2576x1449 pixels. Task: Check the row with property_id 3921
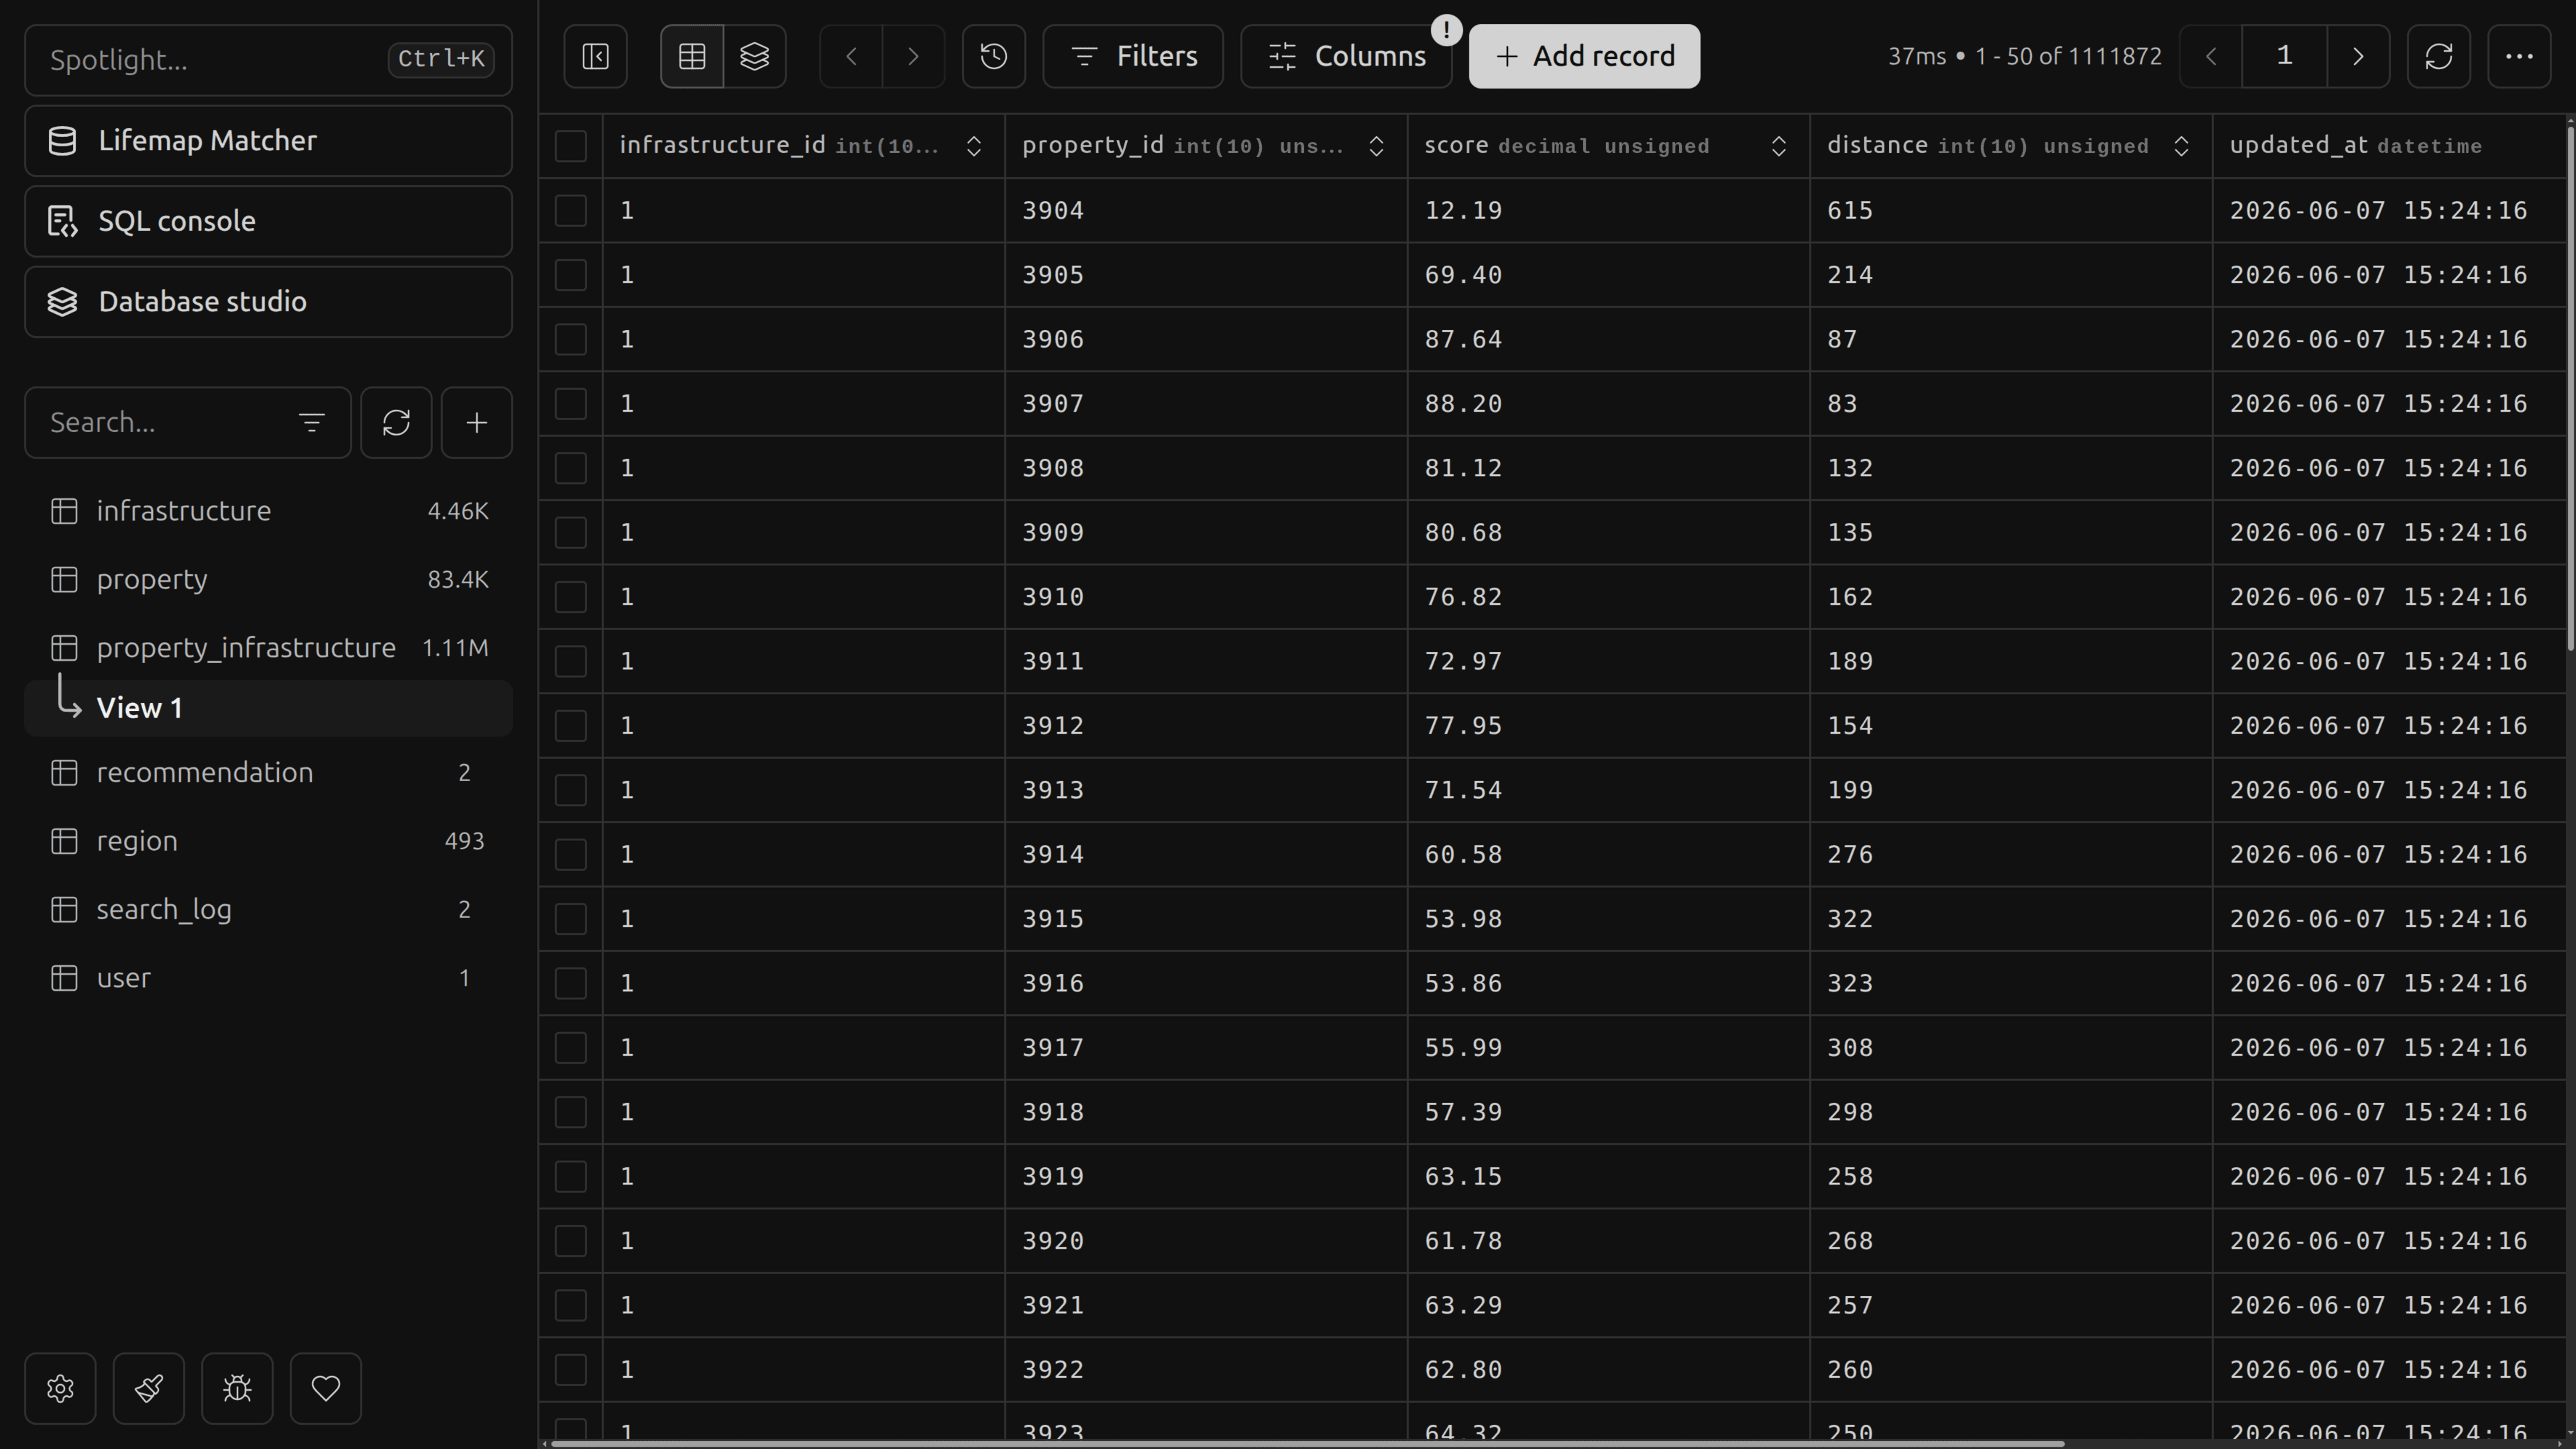pyautogui.click(x=571, y=1305)
